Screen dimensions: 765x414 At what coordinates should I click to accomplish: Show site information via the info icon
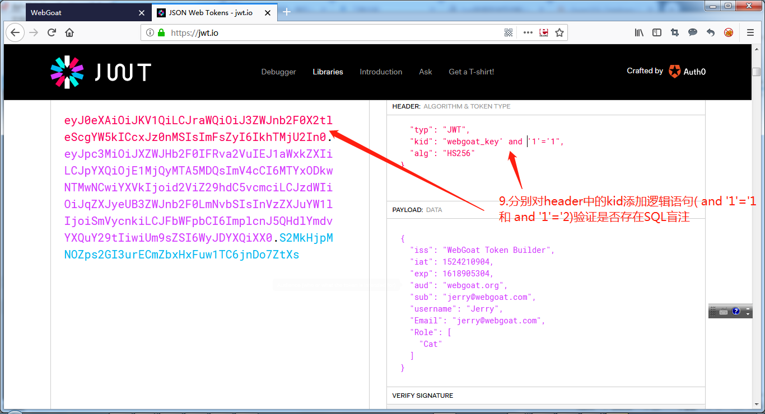pyautogui.click(x=150, y=33)
